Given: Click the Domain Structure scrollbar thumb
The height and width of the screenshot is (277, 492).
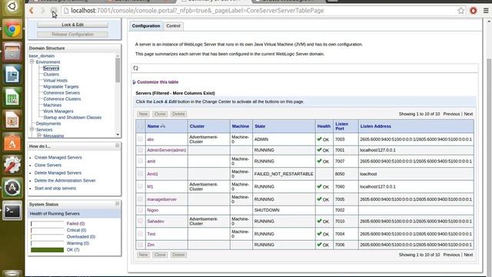Looking at the screenshot, I should (118, 70).
